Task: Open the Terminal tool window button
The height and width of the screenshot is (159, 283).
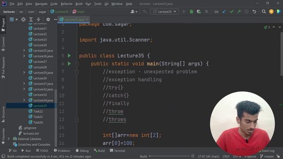Action: point(118,151)
